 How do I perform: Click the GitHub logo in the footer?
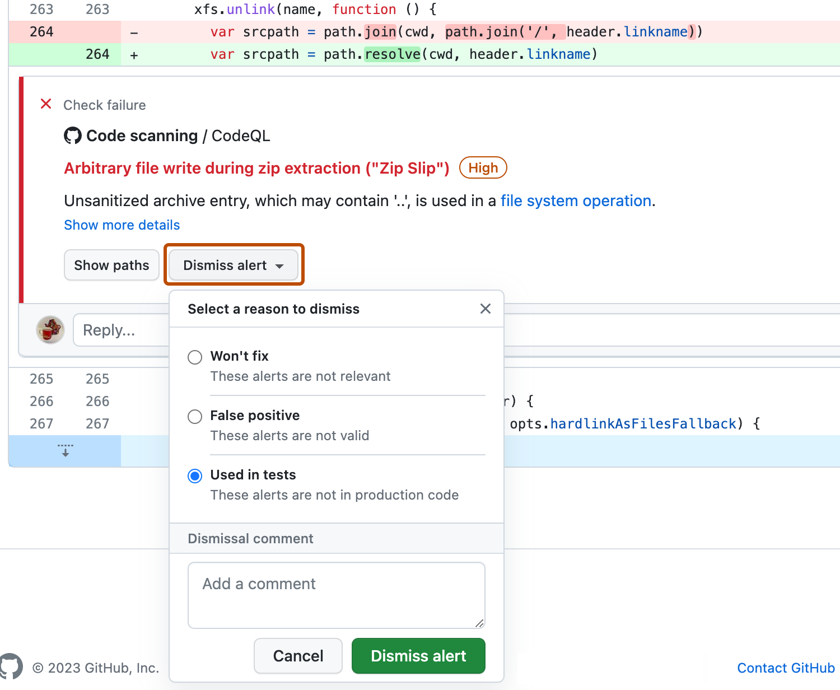tap(10, 666)
